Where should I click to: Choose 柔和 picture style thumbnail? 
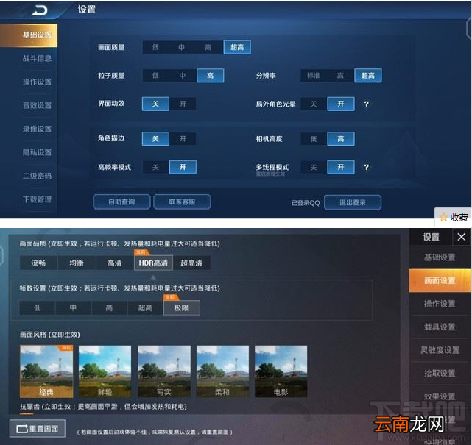pyautogui.click(x=223, y=371)
